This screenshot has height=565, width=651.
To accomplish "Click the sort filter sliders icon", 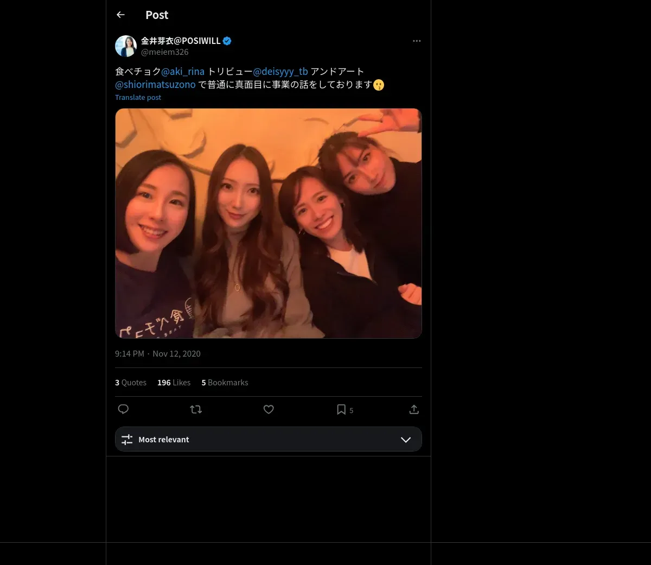I will (x=127, y=440).
